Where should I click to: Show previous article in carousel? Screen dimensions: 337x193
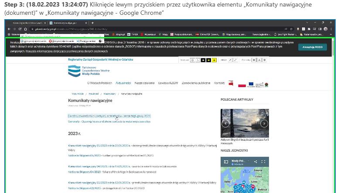click(226, 123)
